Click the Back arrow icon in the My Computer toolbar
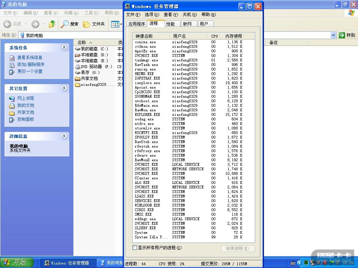This screenshot has width=358, height=268. [7, 24]
